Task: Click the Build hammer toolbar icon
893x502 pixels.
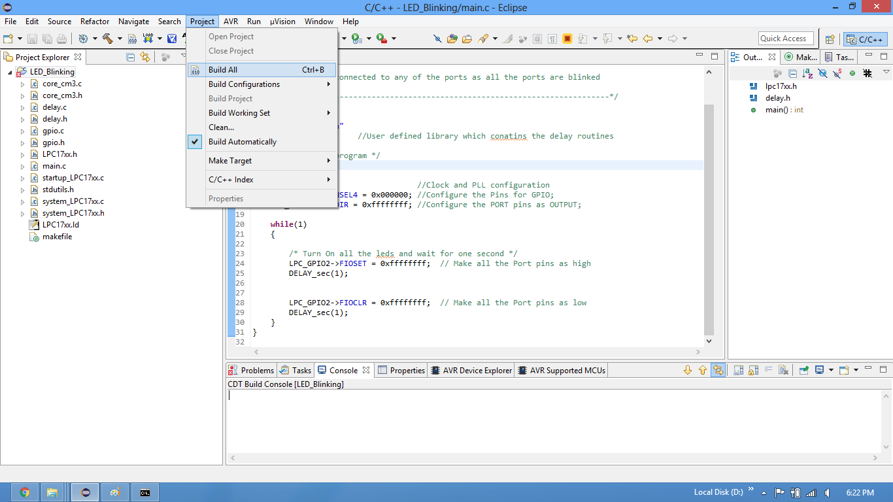Action: click(108, 39)
